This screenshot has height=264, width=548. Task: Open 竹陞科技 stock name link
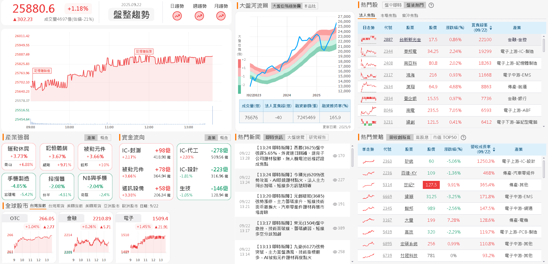(x=409, y=256)
